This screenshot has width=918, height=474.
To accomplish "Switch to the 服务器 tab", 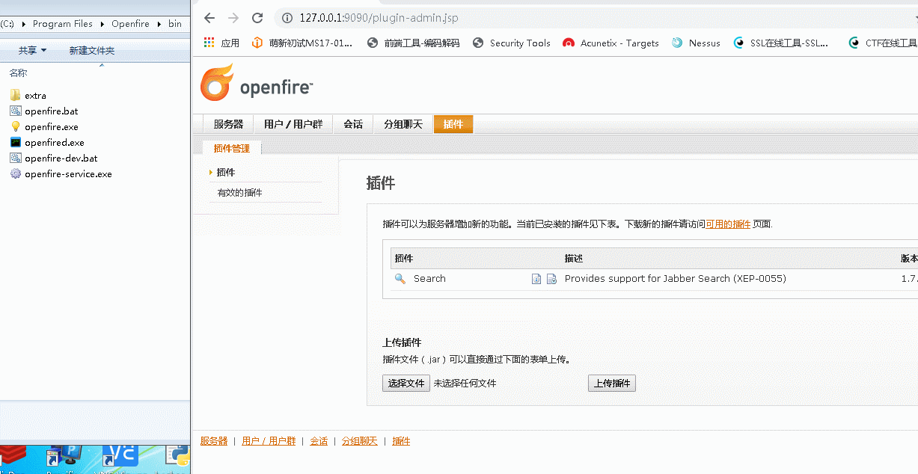I will (x=228, y=124).
